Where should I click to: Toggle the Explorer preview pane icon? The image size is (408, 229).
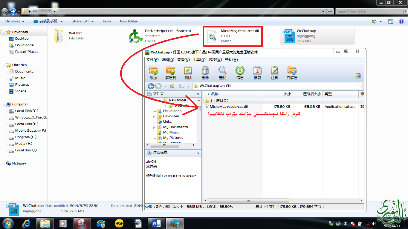tap(391, 21)
